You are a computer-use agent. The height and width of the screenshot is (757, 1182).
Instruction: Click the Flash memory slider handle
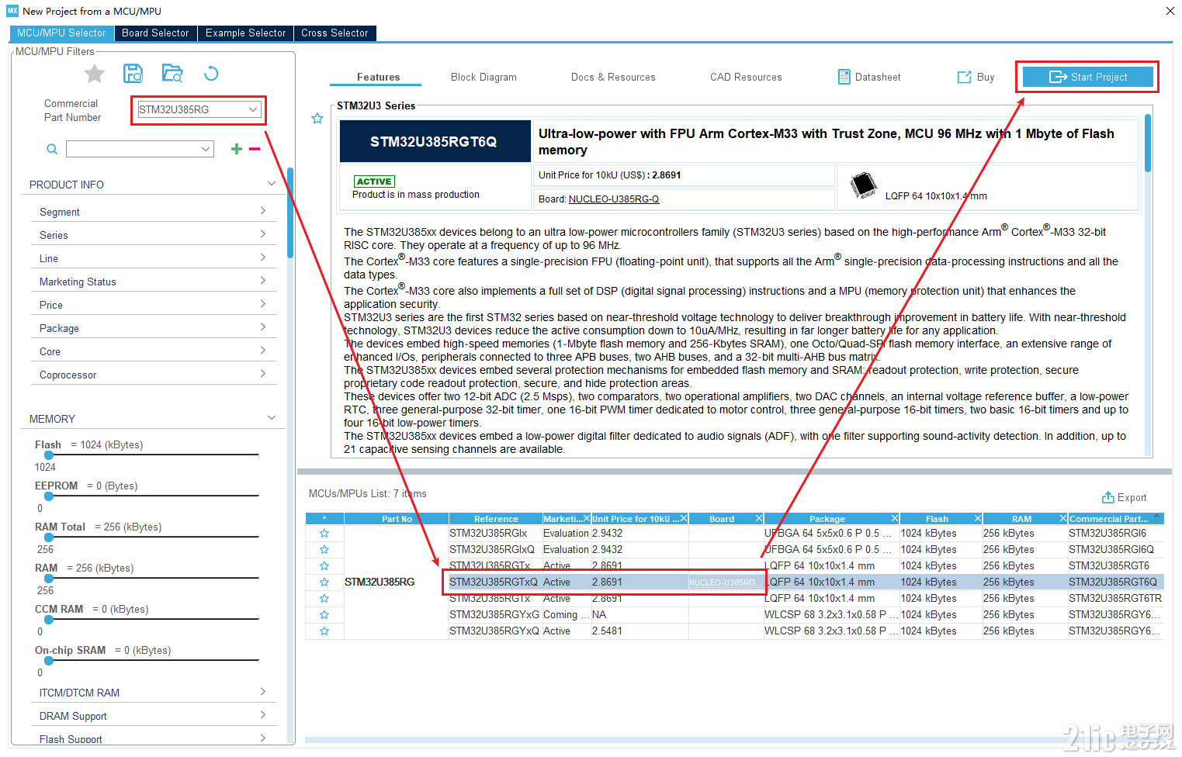49,455
